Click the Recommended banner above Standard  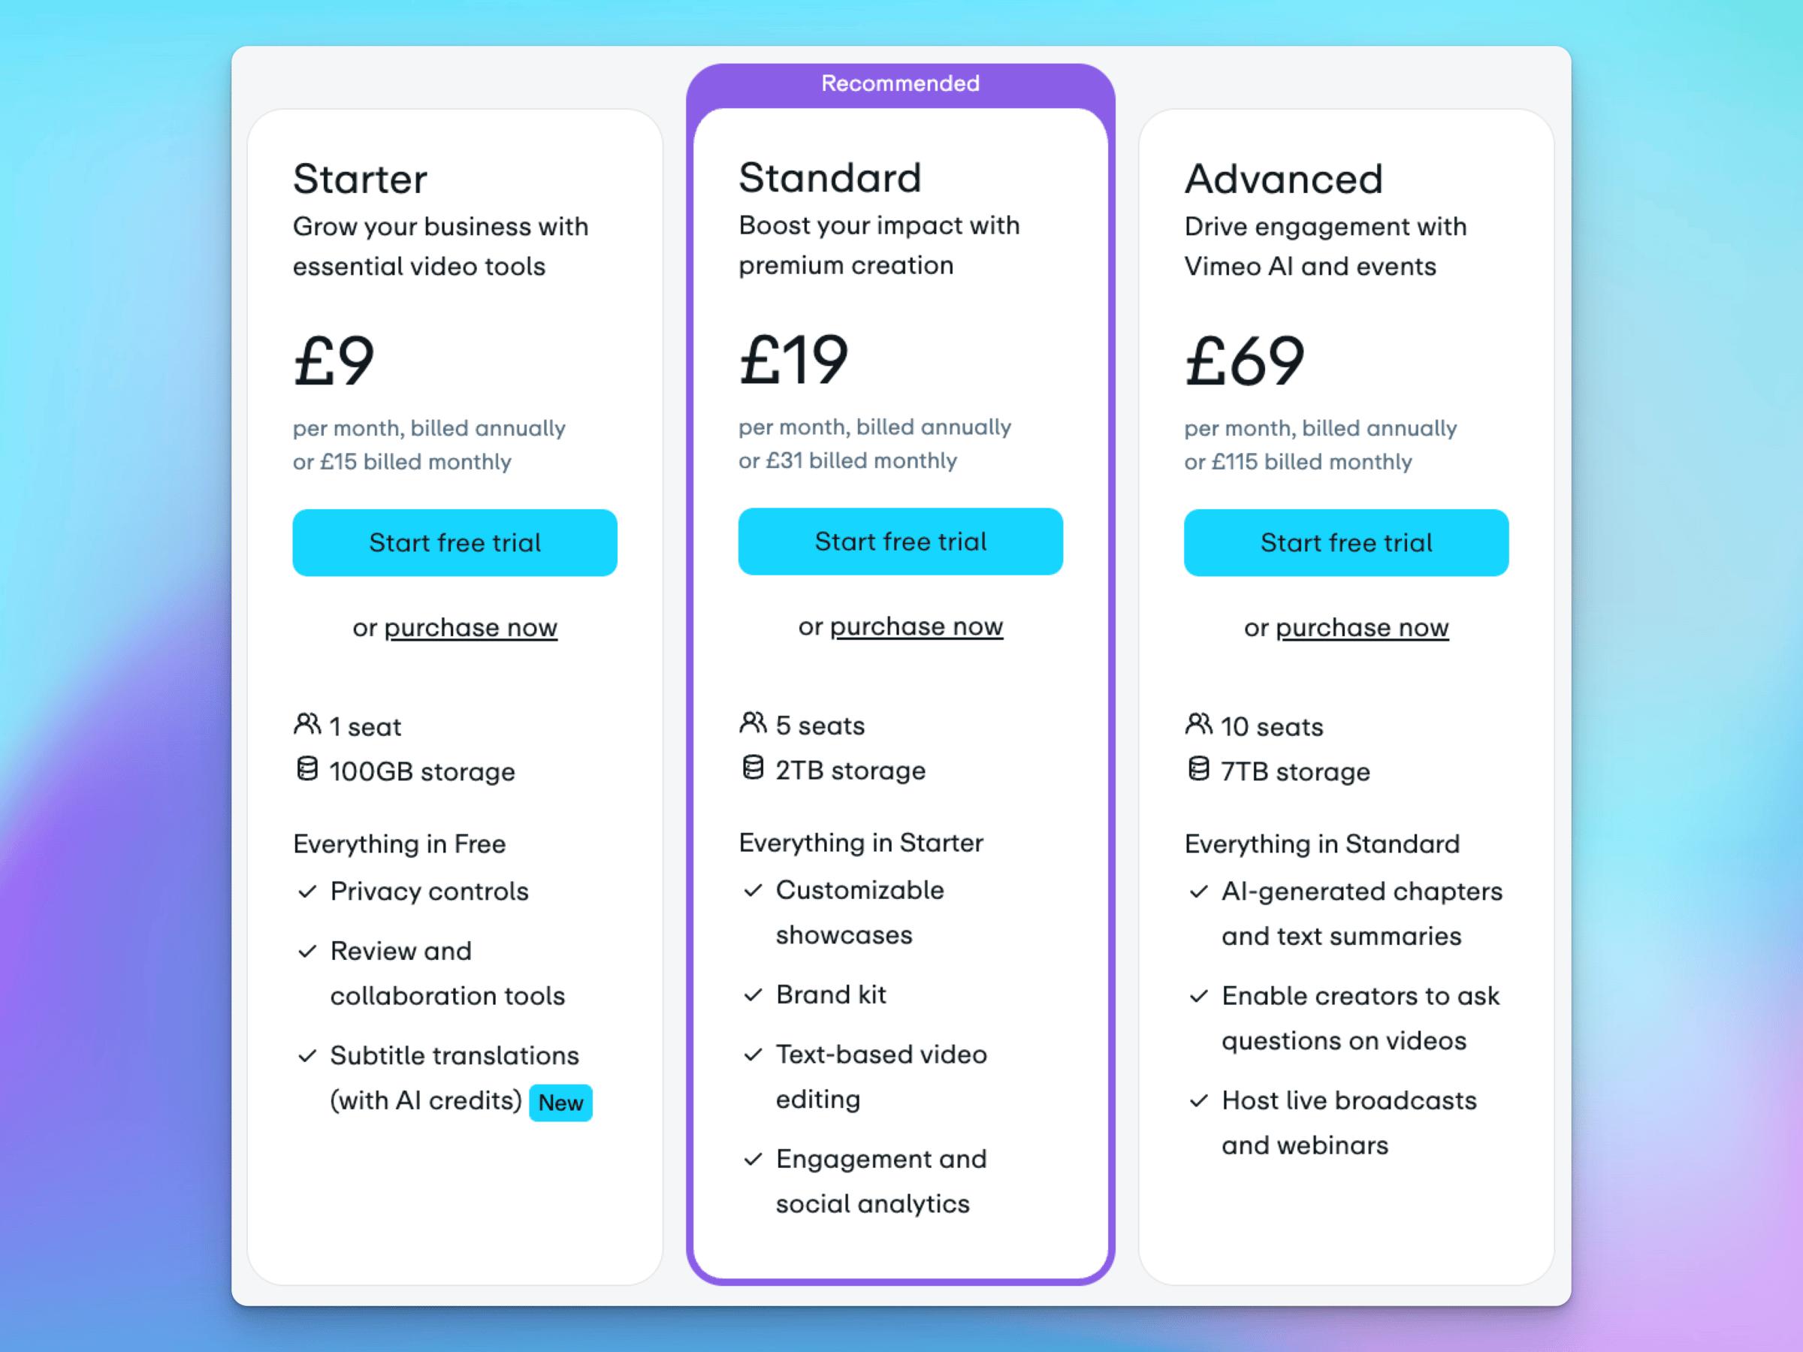click(901, 83)
